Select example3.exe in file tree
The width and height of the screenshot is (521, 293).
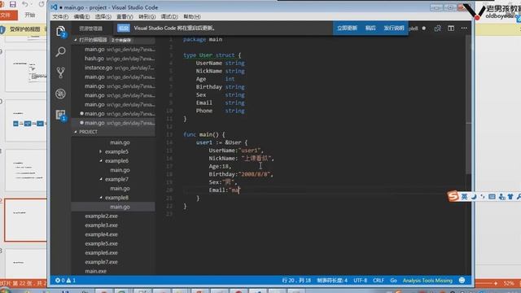pyautogui.click(x=113, y=225)
